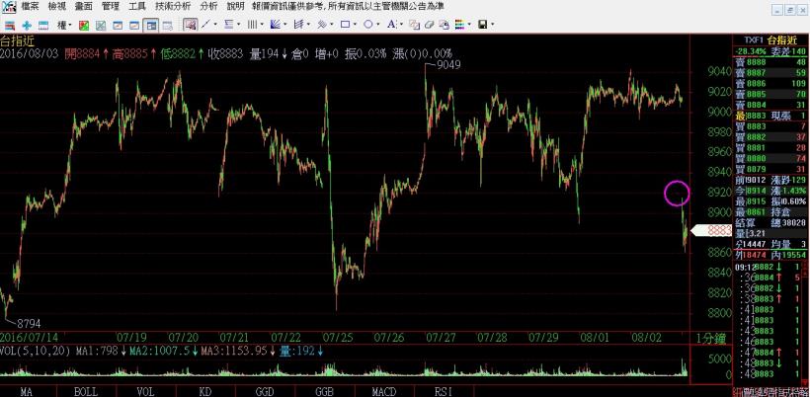810x397 pixels.
Task: Click the KD indicator button
Action: [205, 392]
